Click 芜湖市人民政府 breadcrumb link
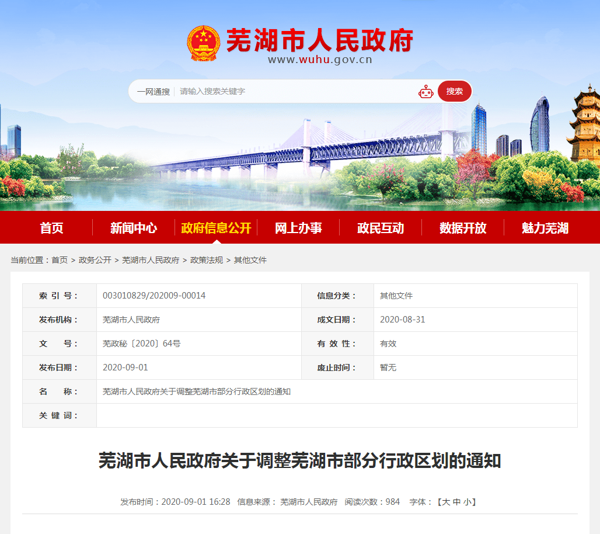The width and height of the screenshot is (600, 534). (x=151, y=260)
